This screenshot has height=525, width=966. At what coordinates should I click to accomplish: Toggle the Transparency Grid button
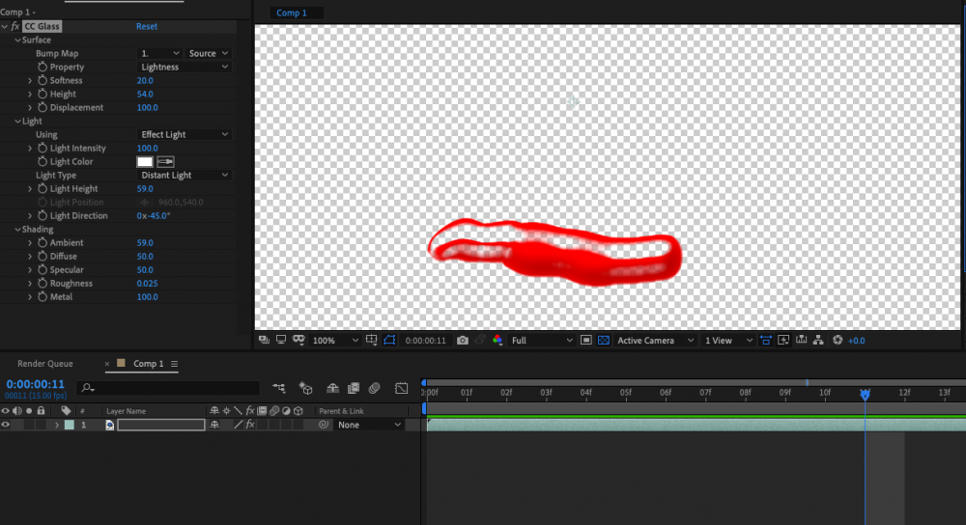604,341
